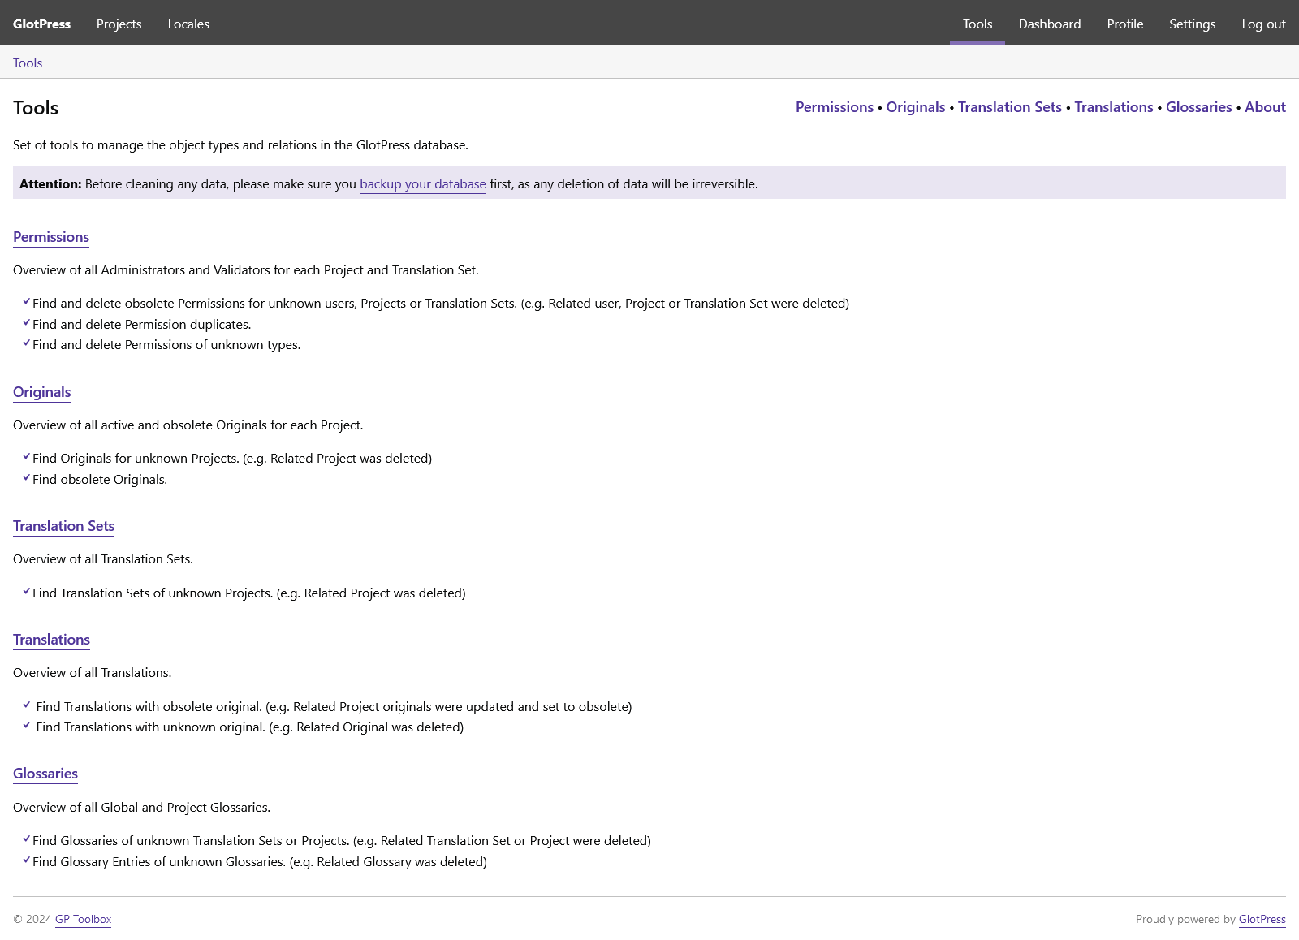The width and height of the screenshot is (1299, 940).
Task: Open the Profile page
Action: pyautogui.click(x=1124, y=24)
